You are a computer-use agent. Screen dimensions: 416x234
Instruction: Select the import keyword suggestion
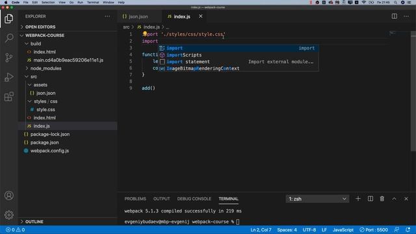(239, 48)
